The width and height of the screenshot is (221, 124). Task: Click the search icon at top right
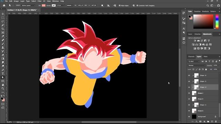tap(208, 6)
